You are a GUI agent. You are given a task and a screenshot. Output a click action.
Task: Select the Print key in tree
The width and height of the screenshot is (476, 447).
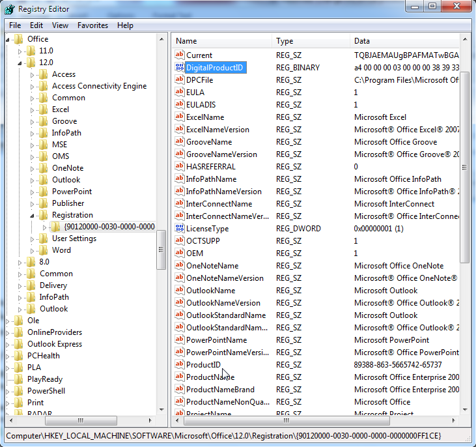(36, 402)
